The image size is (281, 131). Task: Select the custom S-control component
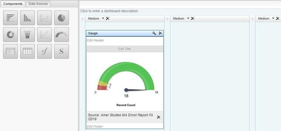61,51
